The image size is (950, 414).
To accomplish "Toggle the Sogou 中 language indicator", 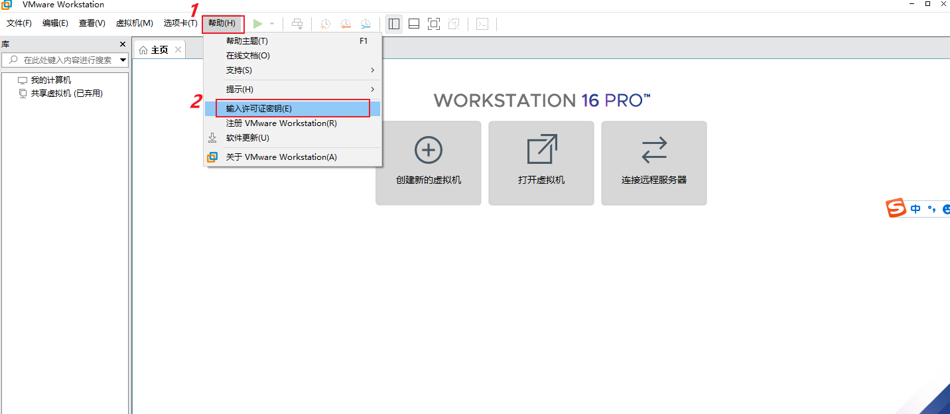I will 916,209.
